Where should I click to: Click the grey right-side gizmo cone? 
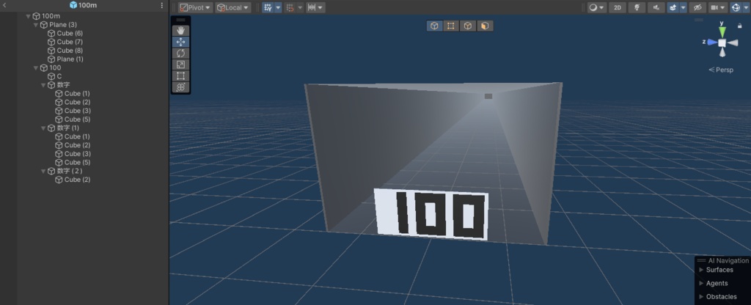click(x=733, y=43)
